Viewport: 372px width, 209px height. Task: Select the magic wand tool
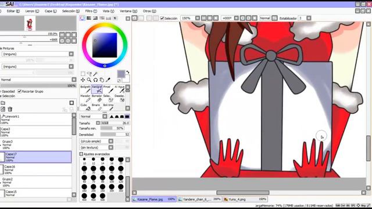click(x=95, y=74)
